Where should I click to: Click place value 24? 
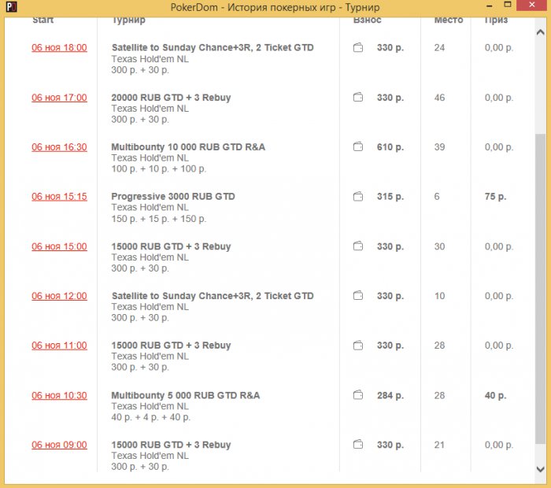pos(439,47)
